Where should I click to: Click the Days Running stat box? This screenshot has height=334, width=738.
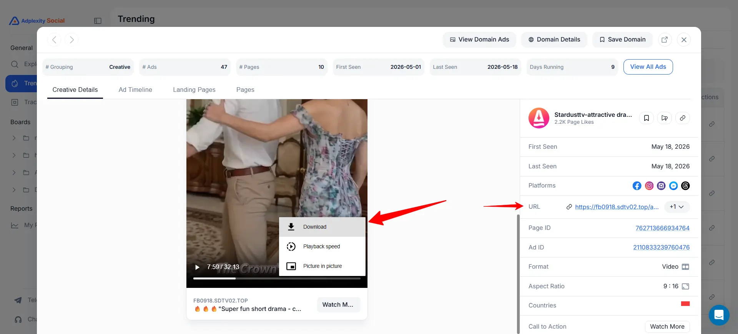[x=572, y=67]
